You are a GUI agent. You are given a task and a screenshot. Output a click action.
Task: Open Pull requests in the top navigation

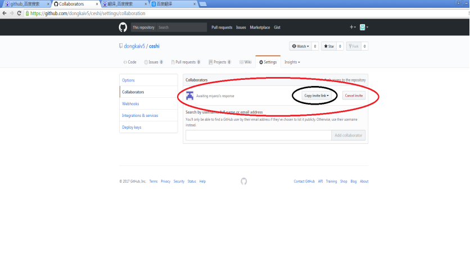(x=222, y=28)
